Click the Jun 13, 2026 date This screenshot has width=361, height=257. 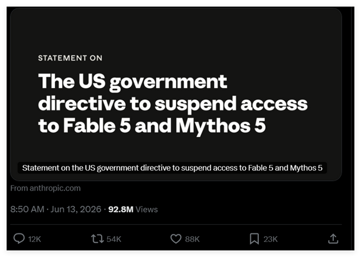(x=76, y=209)
